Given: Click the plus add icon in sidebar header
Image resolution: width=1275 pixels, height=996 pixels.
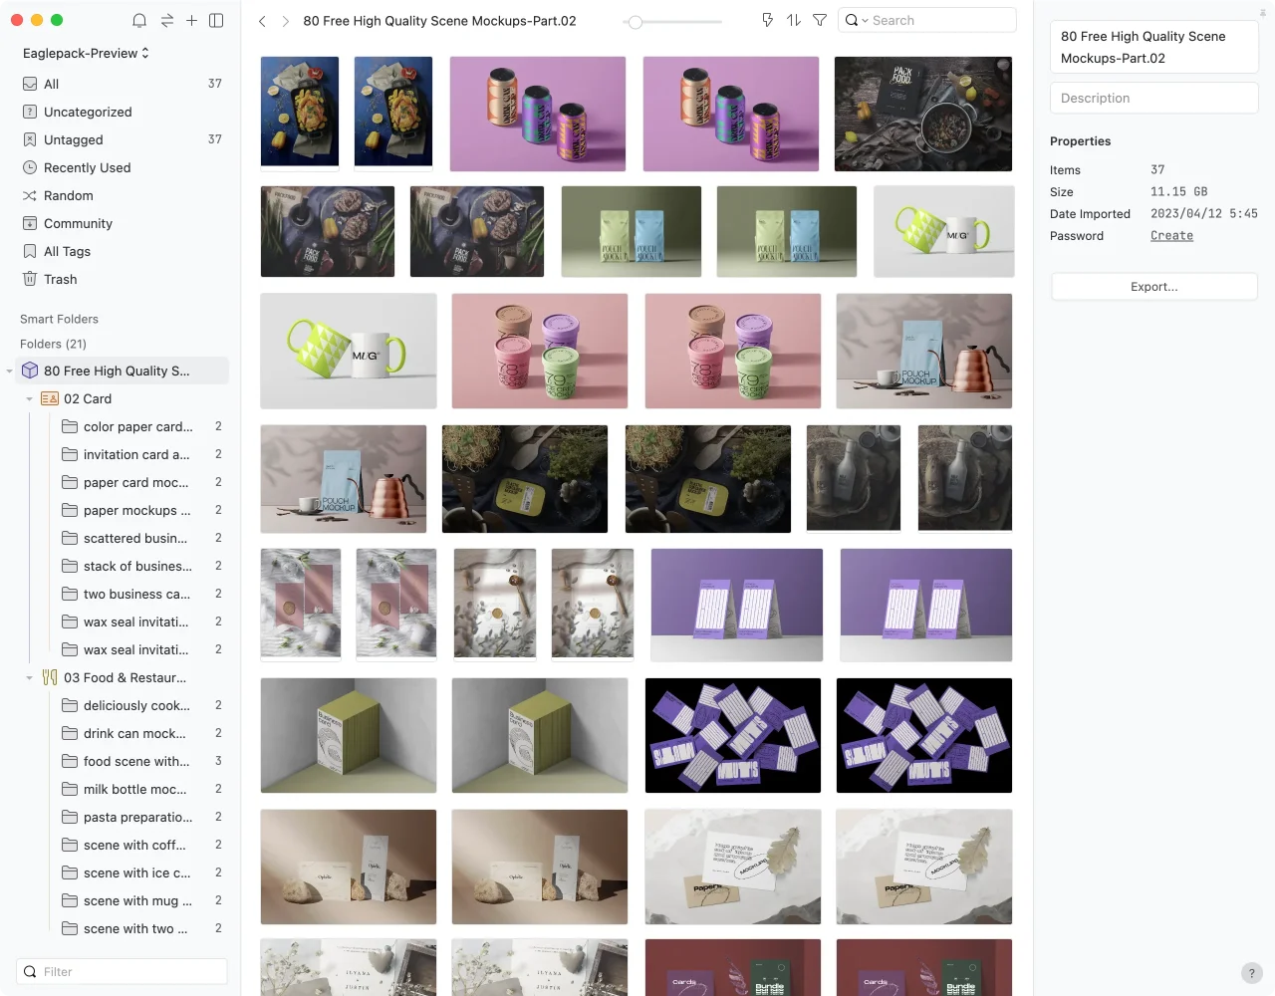Looking at the screenshot, I should (x=191, y=20).
